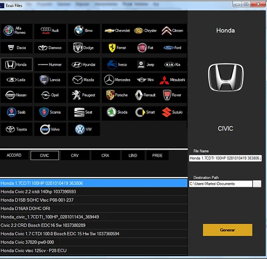Select Honda Civic 2.2 ictdi 140hp file

tap(93, 192)
